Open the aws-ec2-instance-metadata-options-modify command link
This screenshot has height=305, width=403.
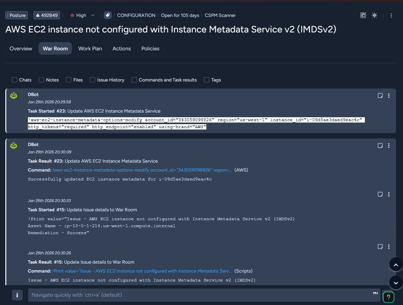(x=142, y=170)
